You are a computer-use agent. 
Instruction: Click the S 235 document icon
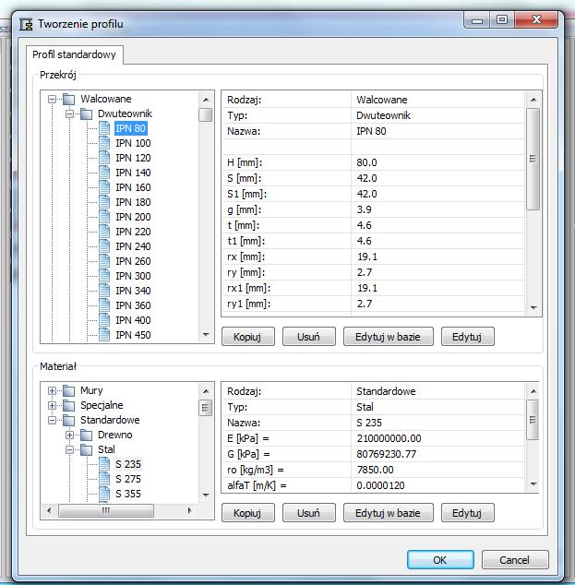[x=104, y=464]
